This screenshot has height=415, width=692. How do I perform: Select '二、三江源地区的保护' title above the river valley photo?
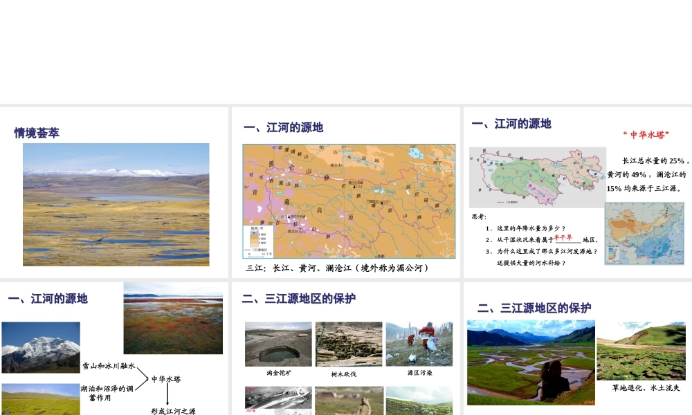(x=534, y=308)
